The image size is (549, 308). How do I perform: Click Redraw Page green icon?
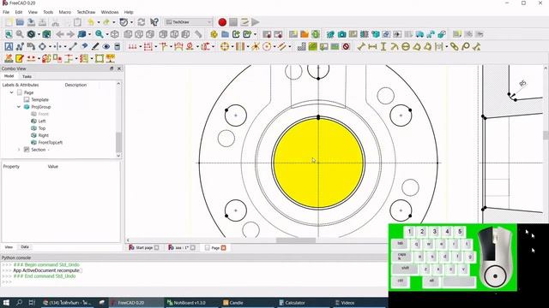[316, 34]
